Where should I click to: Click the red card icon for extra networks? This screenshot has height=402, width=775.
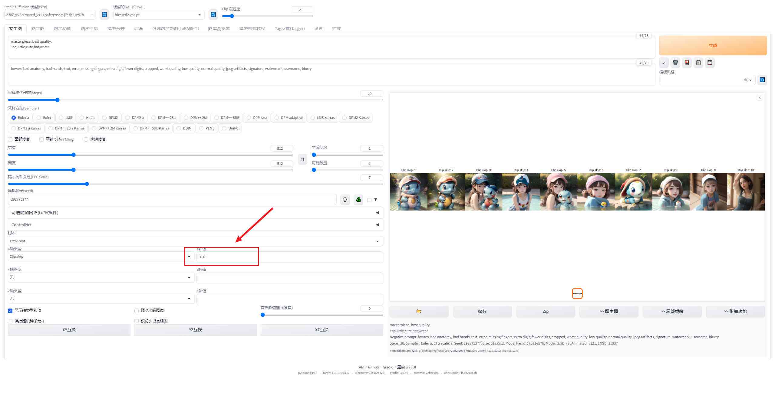pos(687,63)
